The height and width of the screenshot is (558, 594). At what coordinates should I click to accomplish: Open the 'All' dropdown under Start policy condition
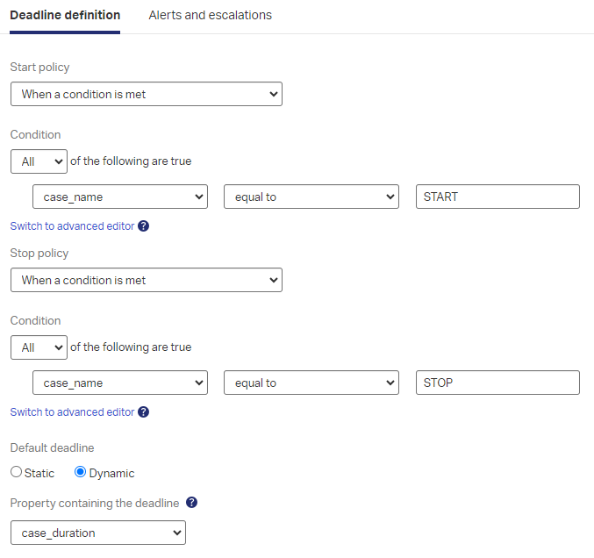point(39,161)
